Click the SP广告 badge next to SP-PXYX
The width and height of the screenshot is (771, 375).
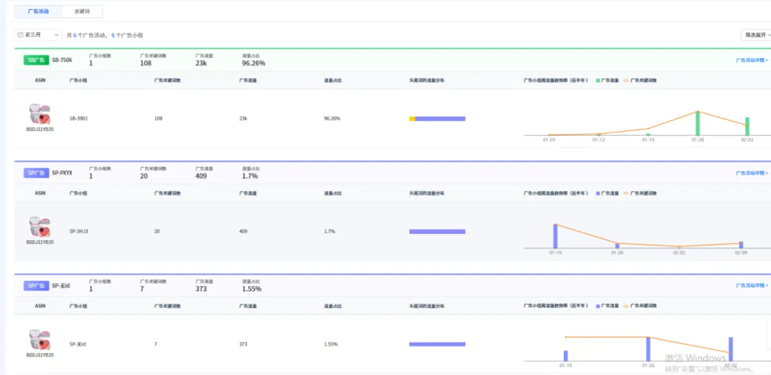(36, 173)
